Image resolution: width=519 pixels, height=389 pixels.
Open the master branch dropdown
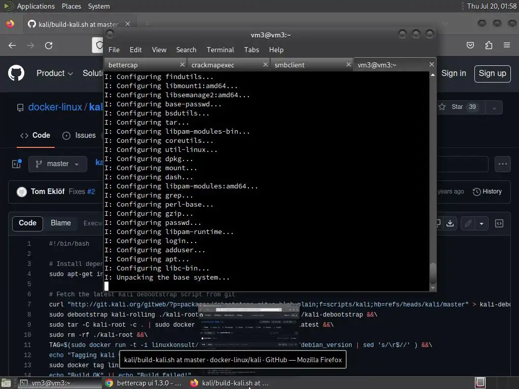point(58,164)
